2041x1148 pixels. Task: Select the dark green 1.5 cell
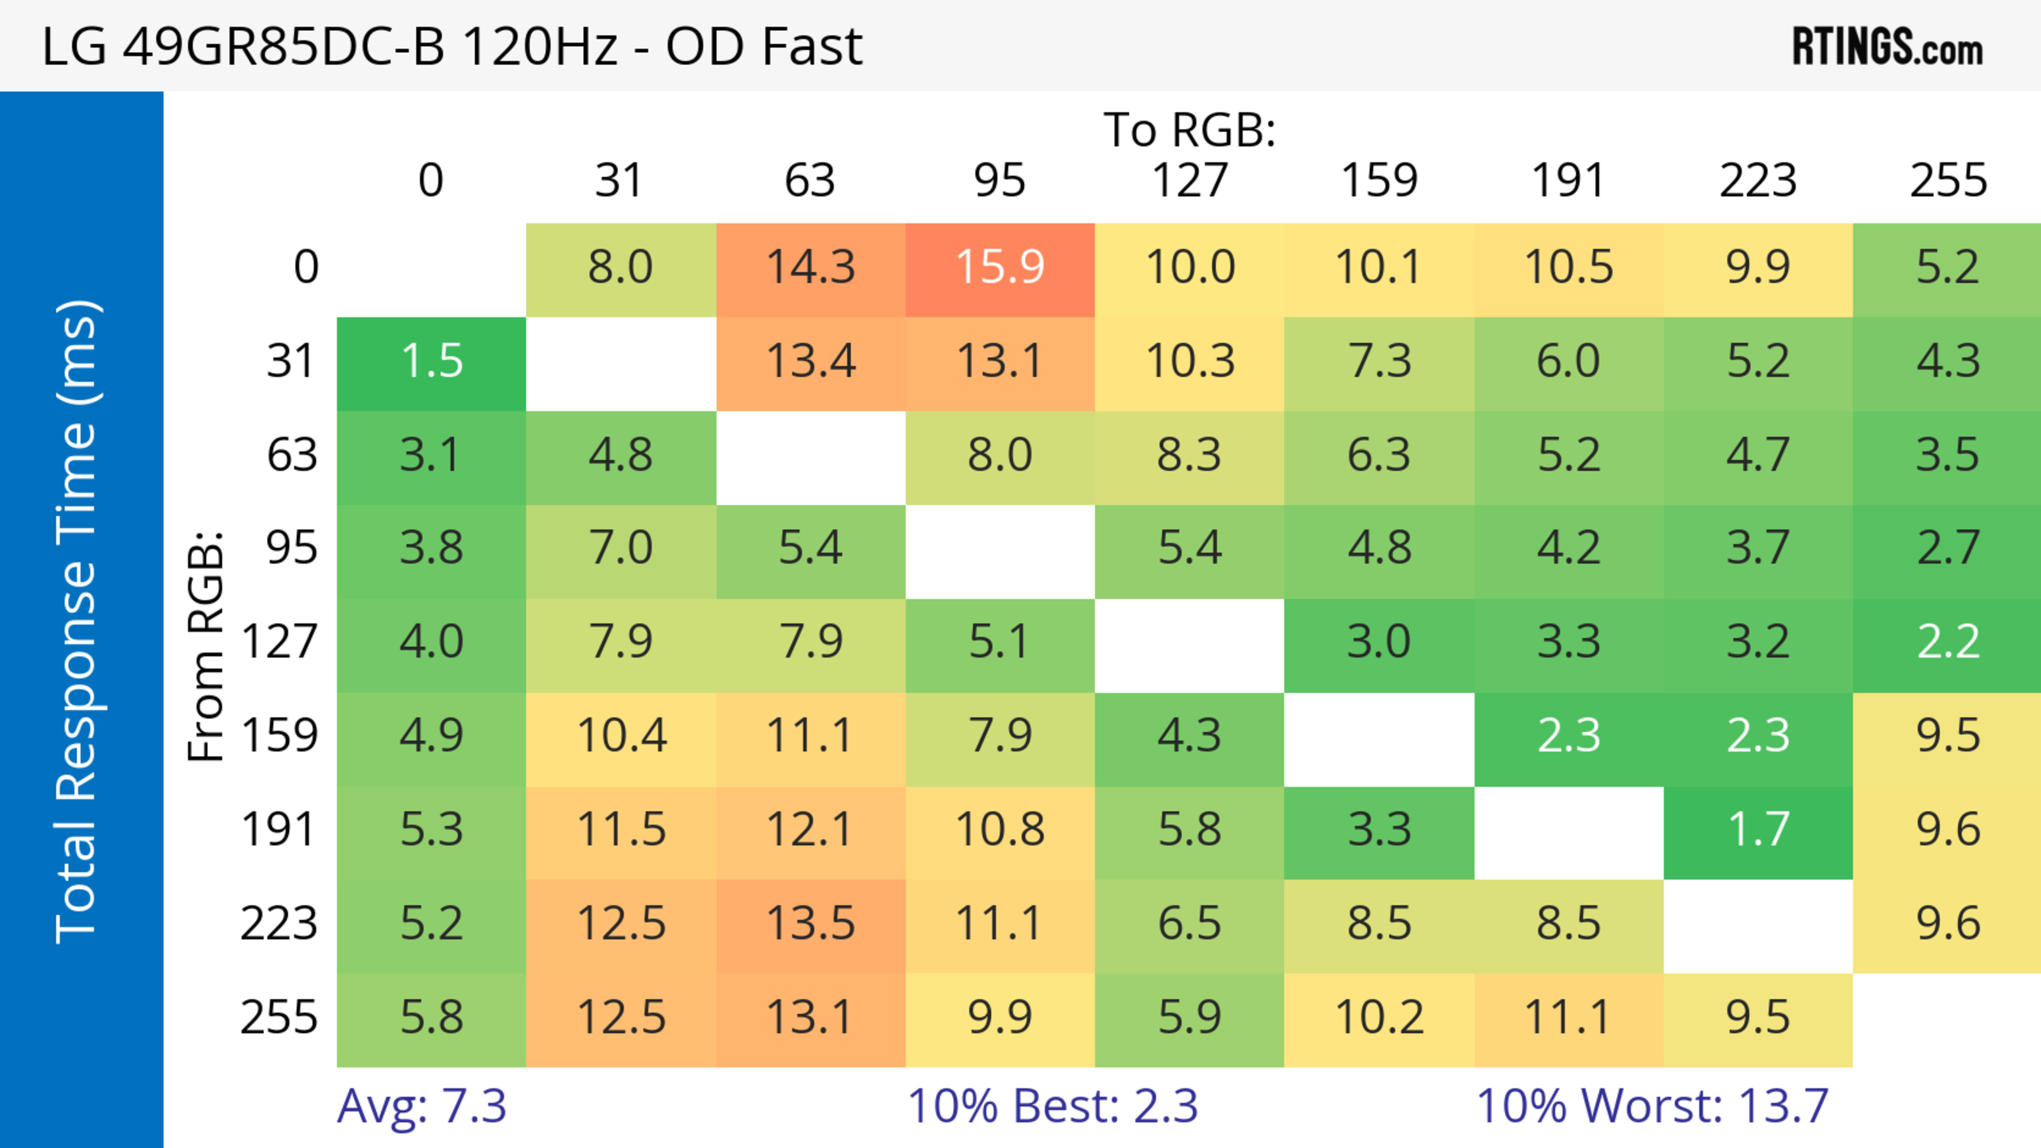(x=431, y=362)
